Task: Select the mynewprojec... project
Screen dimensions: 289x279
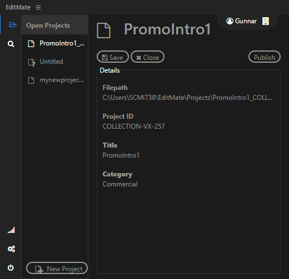Action: [55, 80]
